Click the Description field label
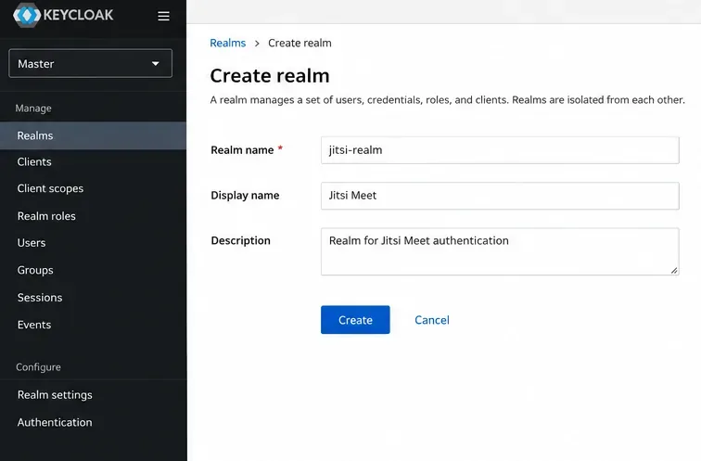 click(240, 240)
